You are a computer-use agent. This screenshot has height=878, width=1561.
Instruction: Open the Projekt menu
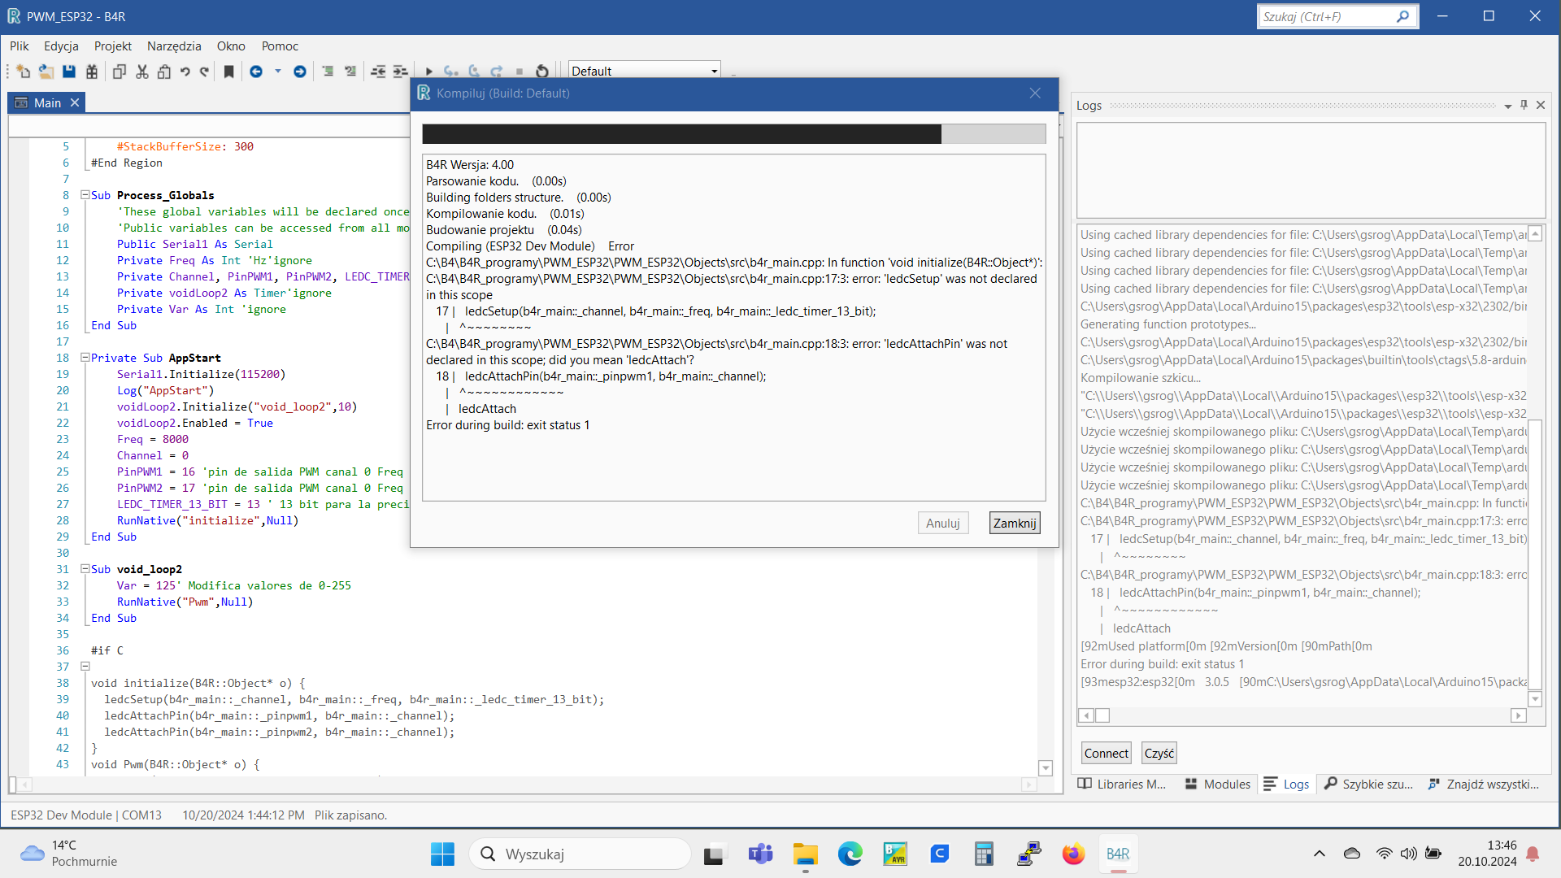pos(112,46)
